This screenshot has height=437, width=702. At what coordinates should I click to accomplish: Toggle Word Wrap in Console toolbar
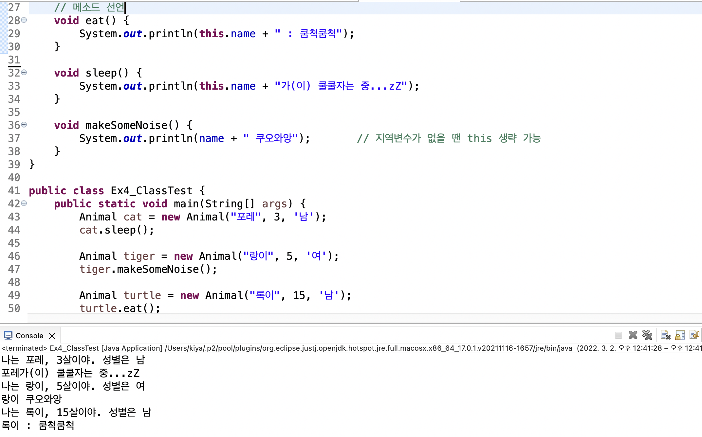pos(694,335)
